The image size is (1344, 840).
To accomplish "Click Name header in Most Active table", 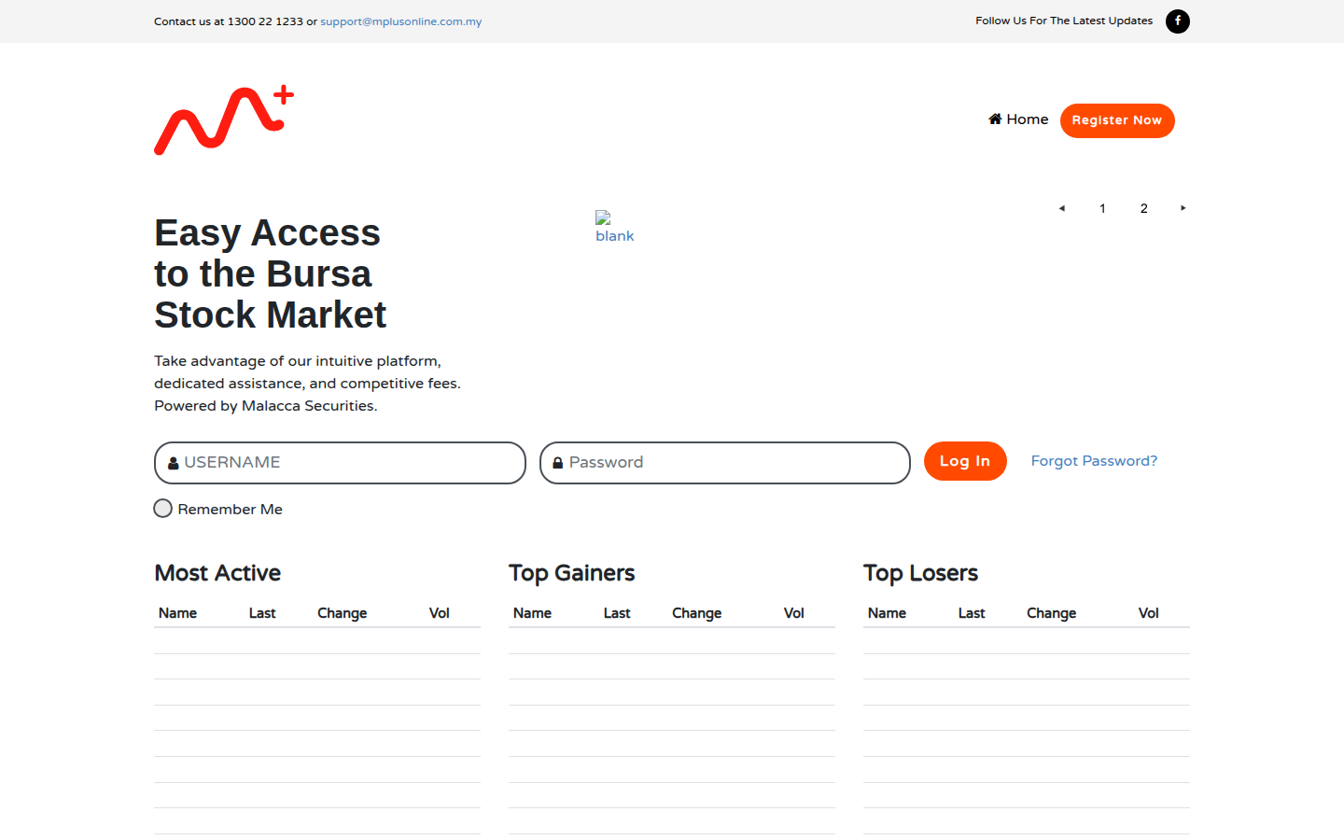I will pyautogui.click(x=177, y=613).
